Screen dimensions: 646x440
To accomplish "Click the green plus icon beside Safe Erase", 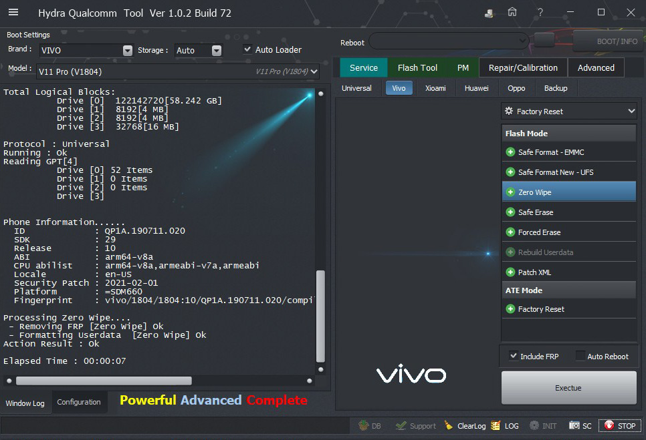I will (x=510, y=212).
